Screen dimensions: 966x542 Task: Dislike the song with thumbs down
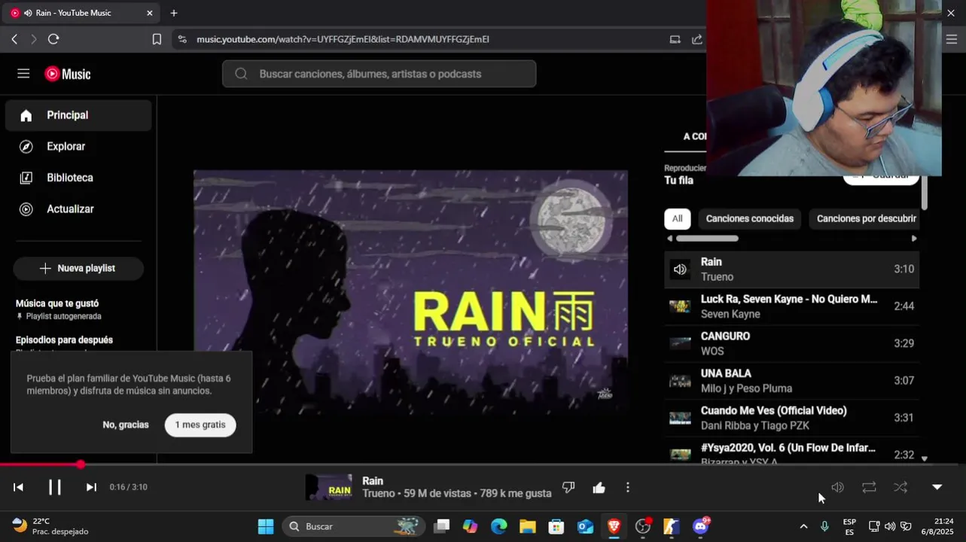coord(568,487)
